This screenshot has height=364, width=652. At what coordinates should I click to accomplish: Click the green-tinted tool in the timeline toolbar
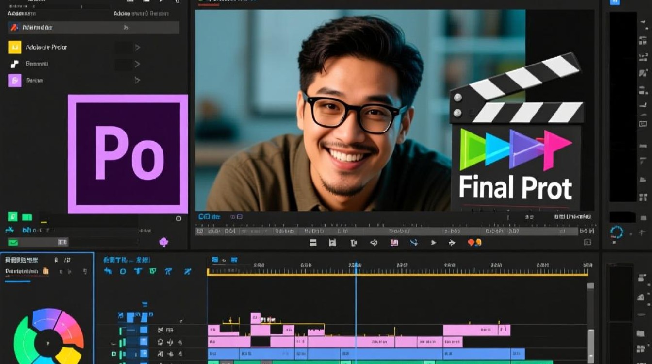[153, 271]
